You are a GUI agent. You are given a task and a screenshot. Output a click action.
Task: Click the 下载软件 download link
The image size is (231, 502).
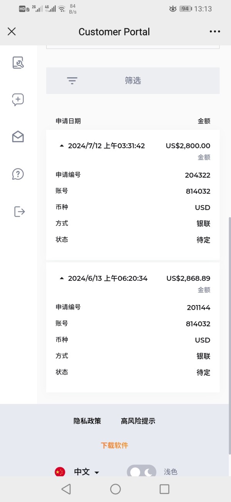pos(114,445)
